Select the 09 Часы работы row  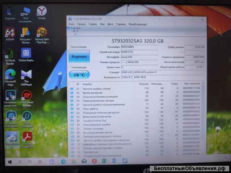[135, 108]
